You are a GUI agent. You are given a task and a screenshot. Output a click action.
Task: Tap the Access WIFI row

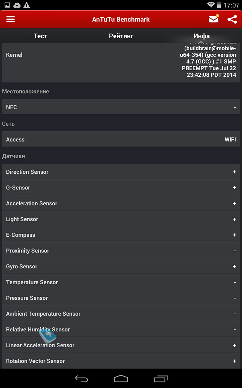click(x=121, y=139)
